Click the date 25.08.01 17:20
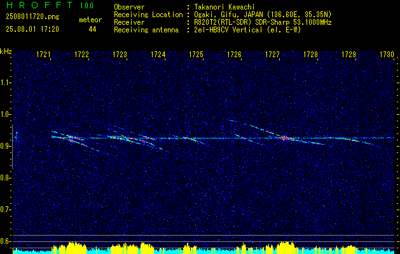 pos(32,29)
